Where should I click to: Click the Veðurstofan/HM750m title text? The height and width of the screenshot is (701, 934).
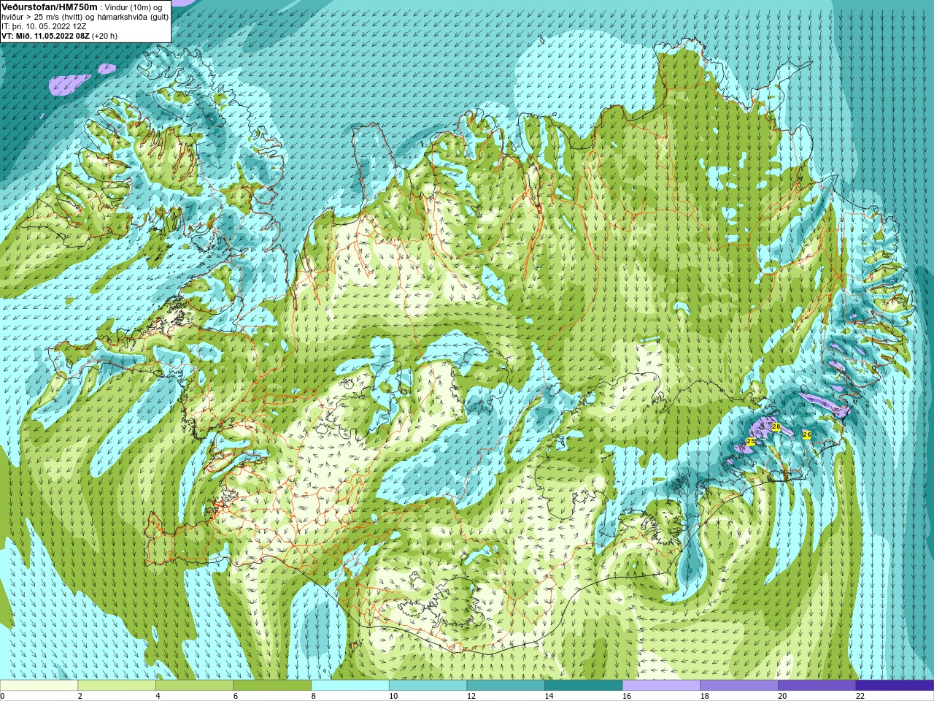[49, 7]
